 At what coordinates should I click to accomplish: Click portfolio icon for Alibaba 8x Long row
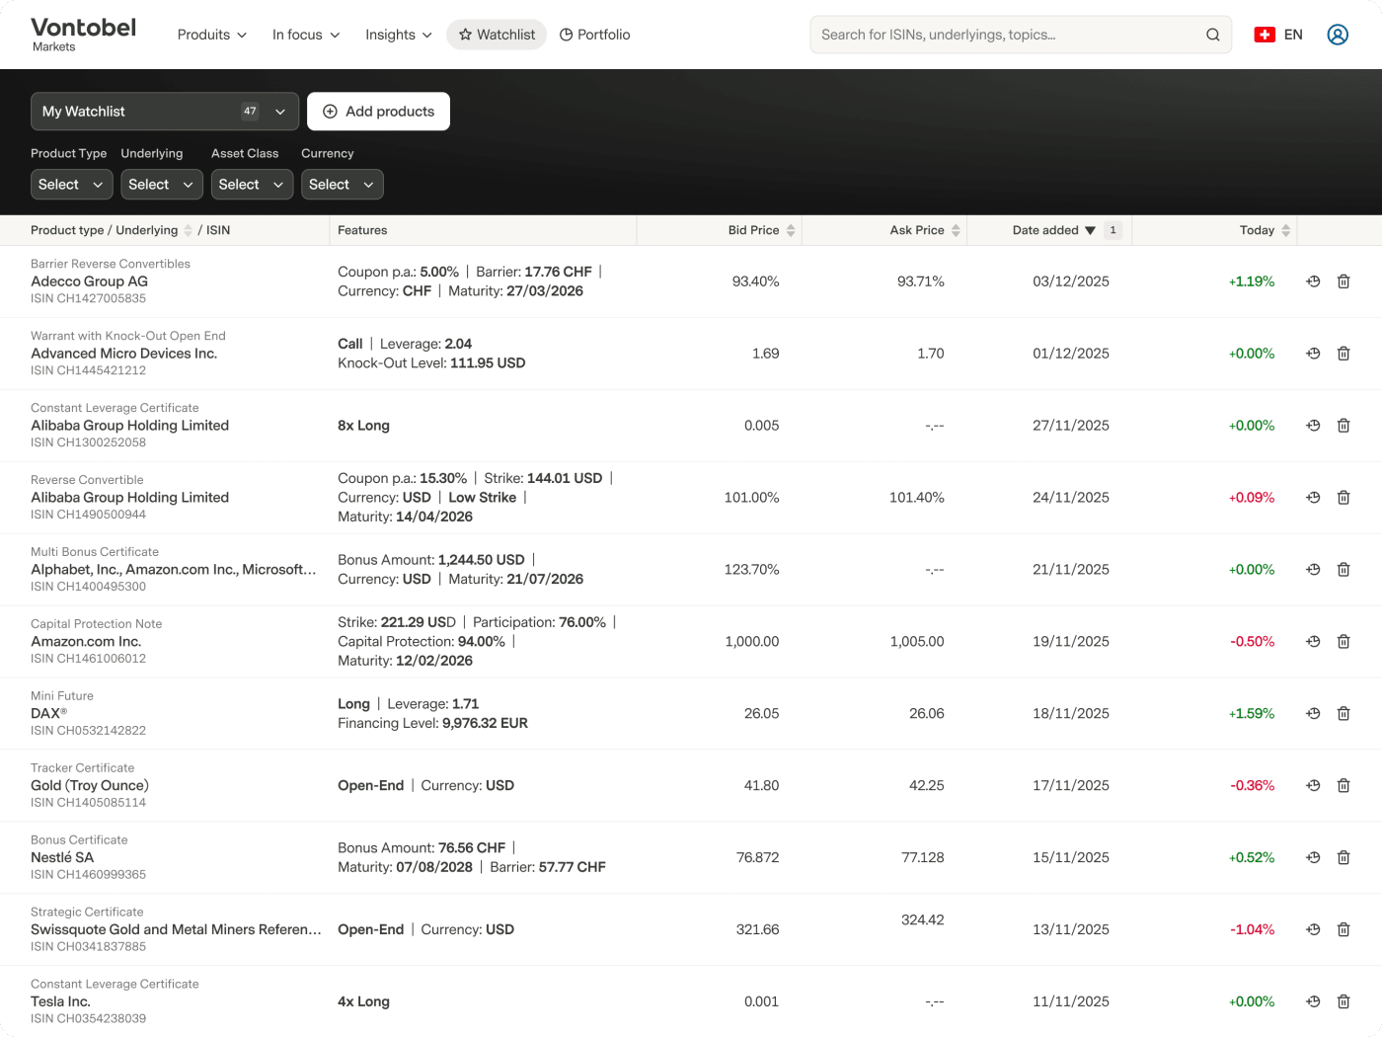pos(1313,426)
